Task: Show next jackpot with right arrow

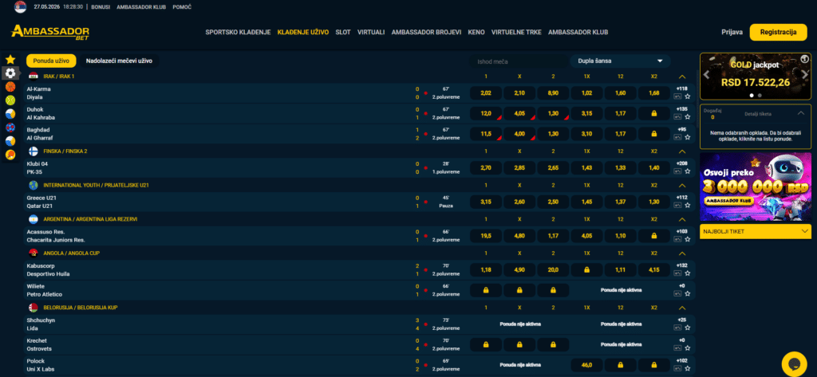Action: [x=804, y=74]
